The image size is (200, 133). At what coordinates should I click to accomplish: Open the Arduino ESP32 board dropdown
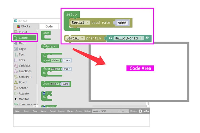click(x=106, y=111)
